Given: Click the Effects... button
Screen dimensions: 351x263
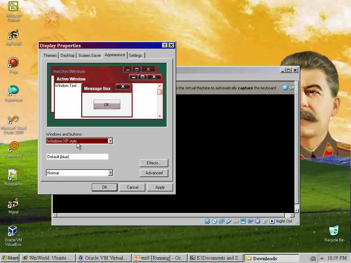Looking at the screenshot, I should [x=154, y=163].
